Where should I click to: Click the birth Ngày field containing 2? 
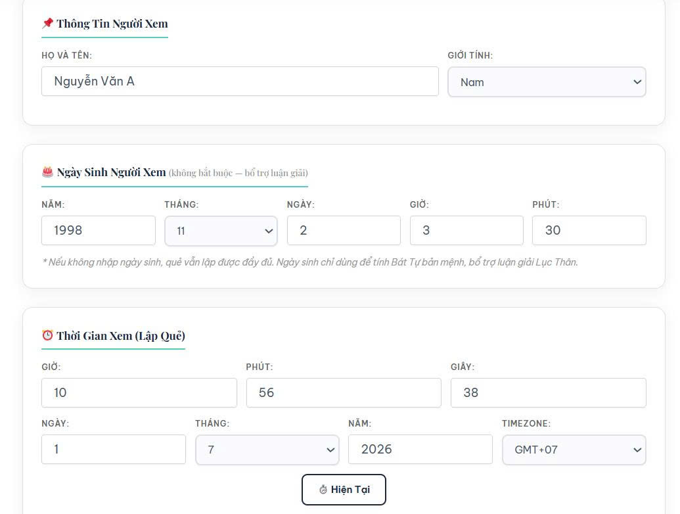click(344, 230)
